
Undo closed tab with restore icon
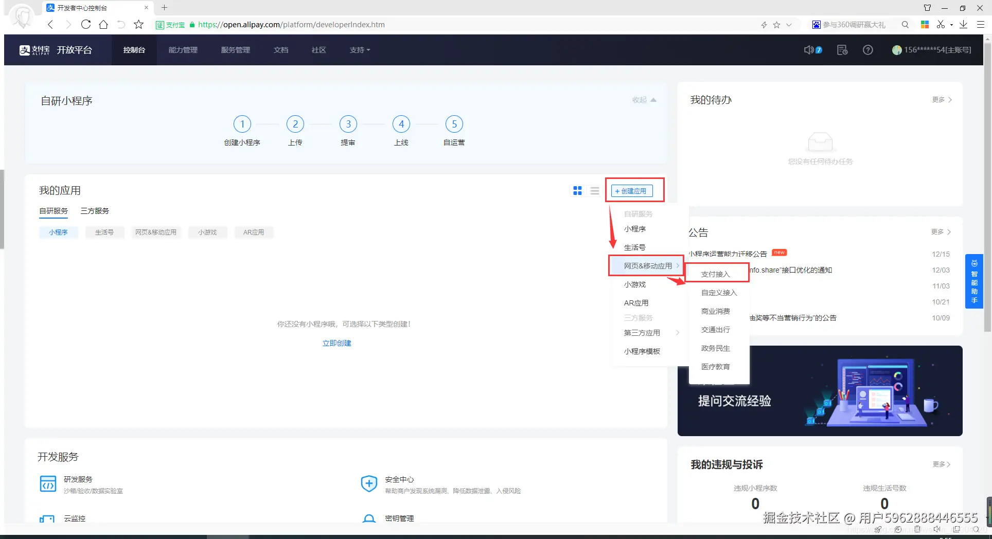[121, 24]
